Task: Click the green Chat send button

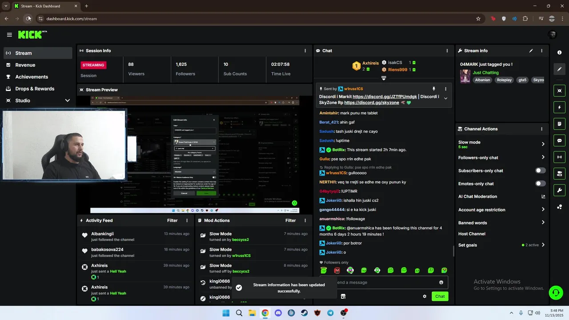Action: tap(440, 296)
